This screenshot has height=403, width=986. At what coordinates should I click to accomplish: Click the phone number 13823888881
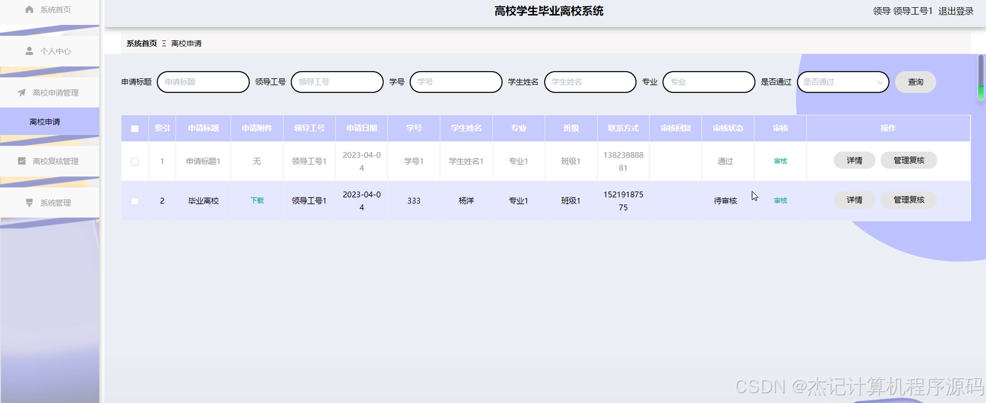623,161
